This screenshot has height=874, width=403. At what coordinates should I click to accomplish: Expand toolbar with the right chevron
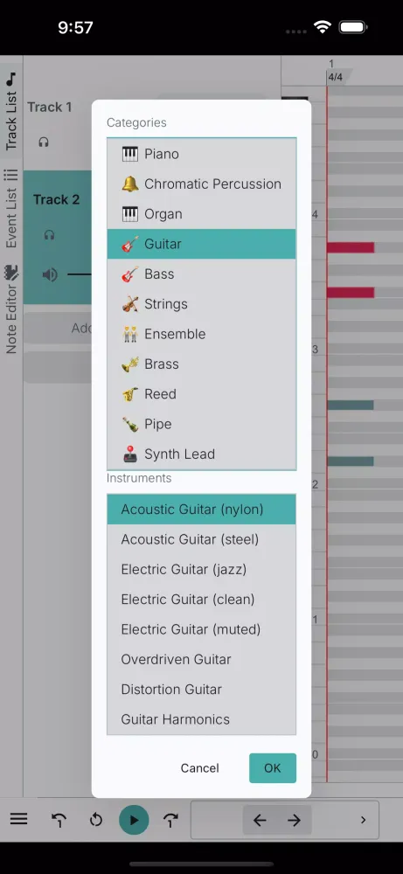pyautogui.click(x=363, y=820)
